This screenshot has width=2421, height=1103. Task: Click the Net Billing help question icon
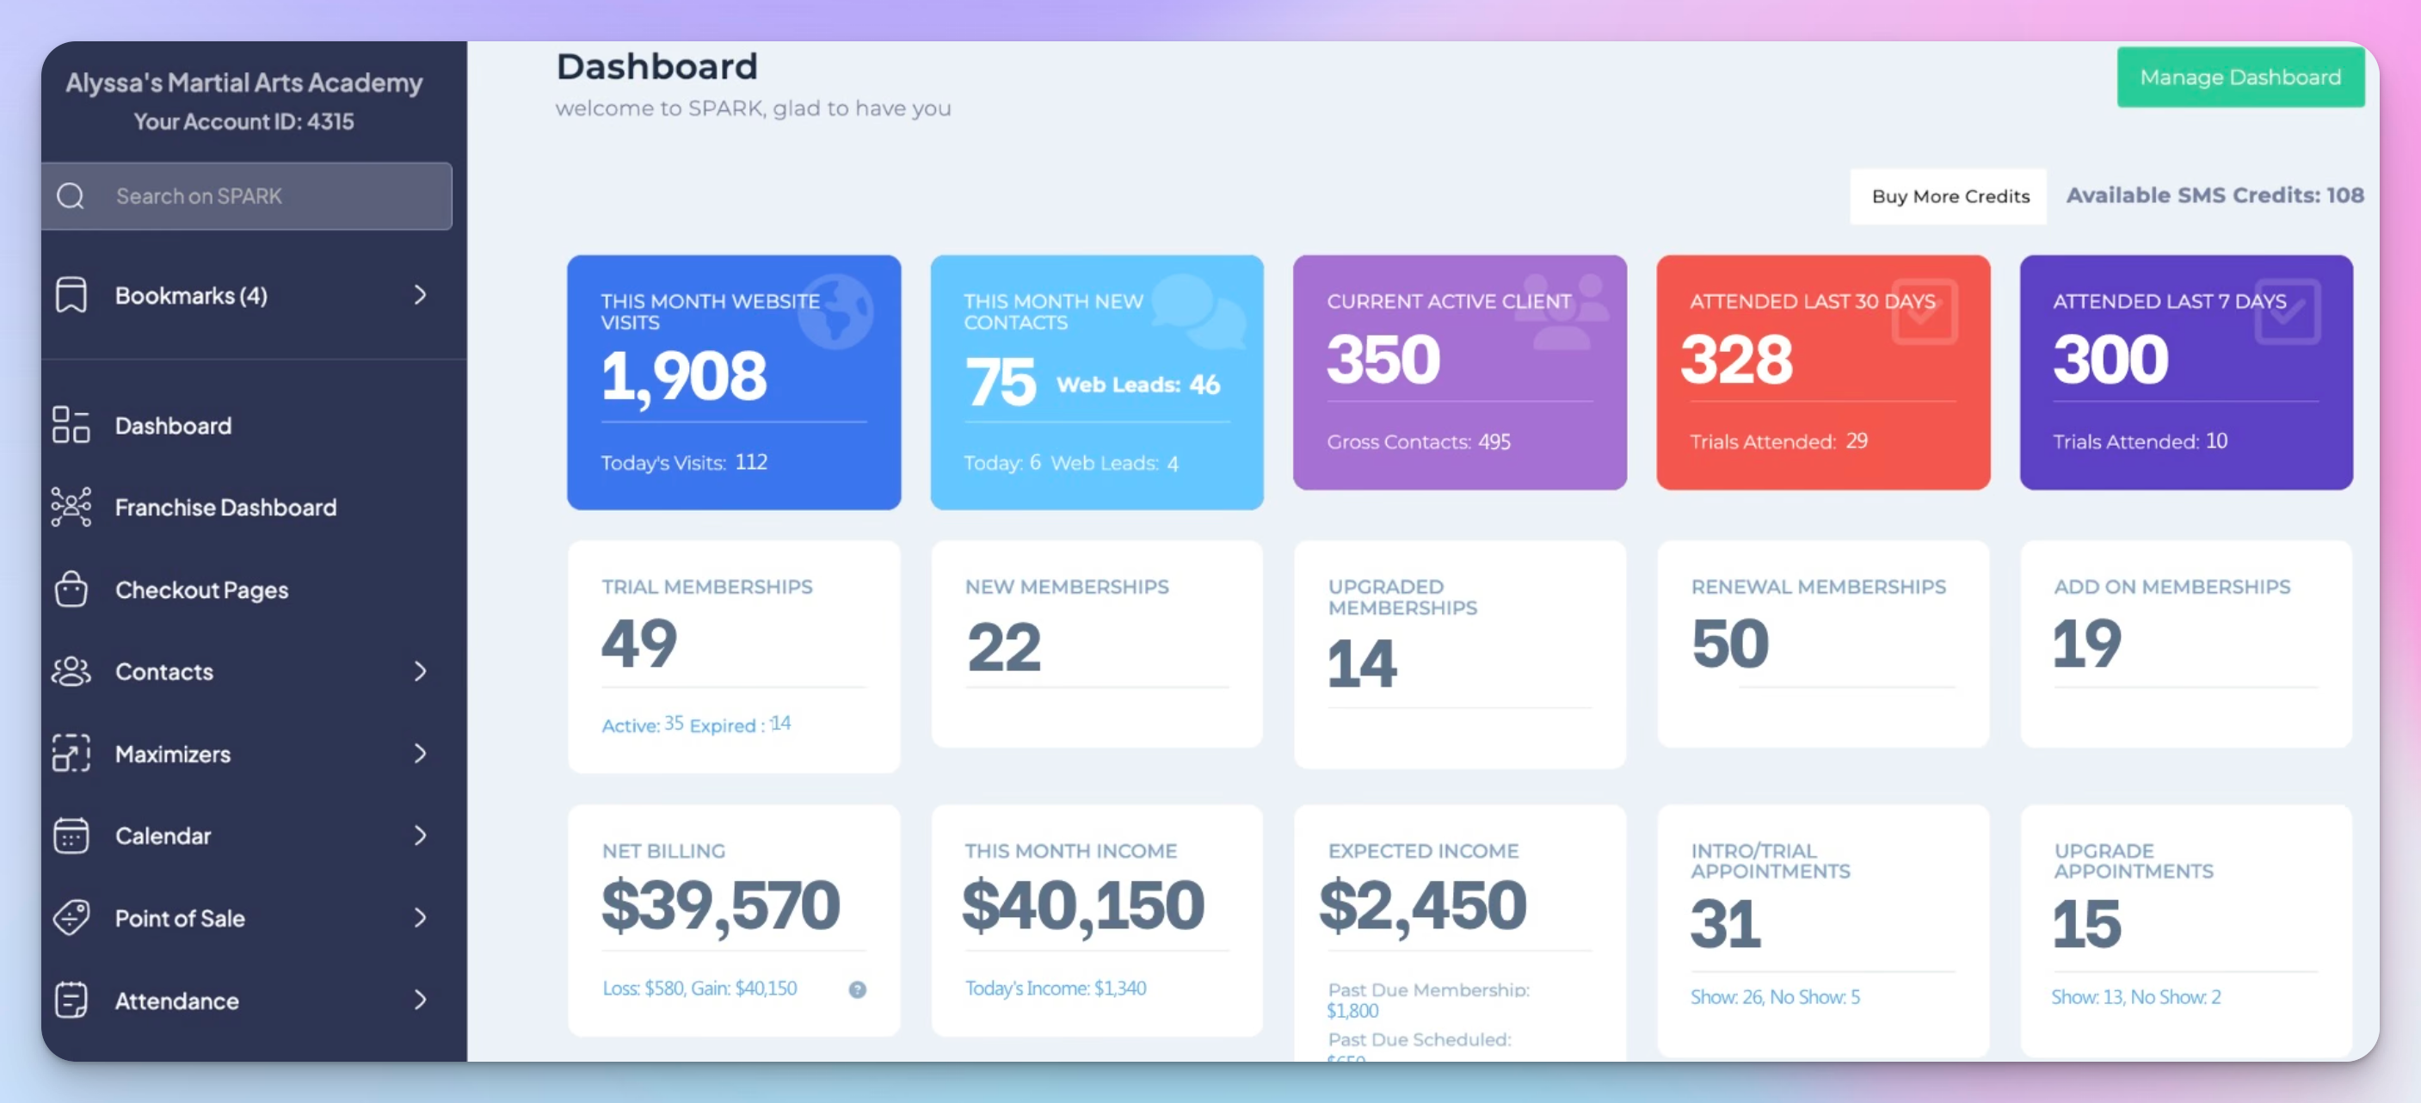pyautogui.click(x=857, y=989)
